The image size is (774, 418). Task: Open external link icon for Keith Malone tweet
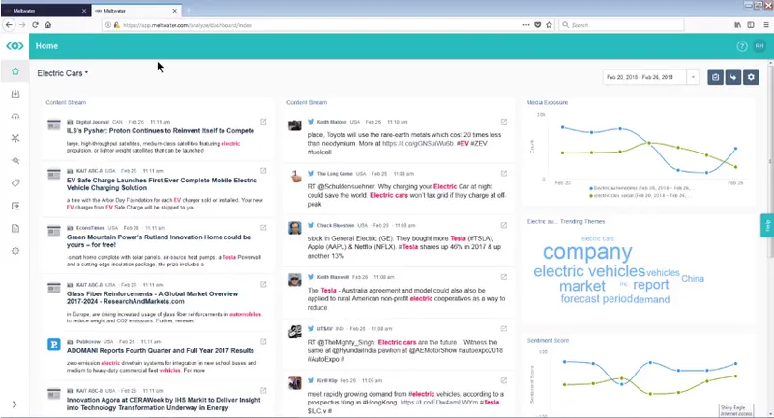point(503,122)
